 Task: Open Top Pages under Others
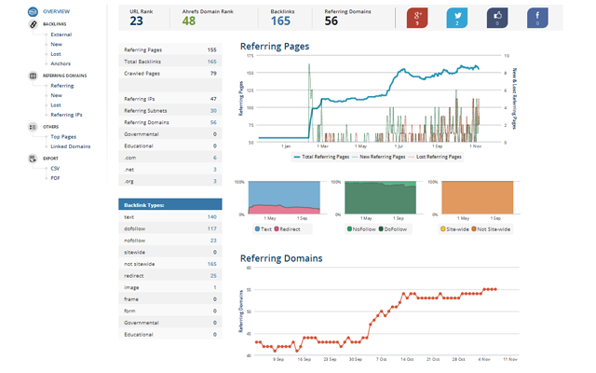tap(63, 136)
